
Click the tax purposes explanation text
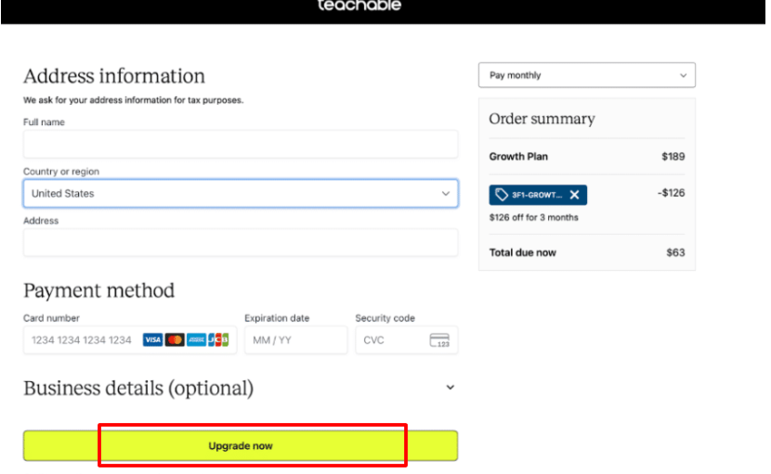click(x=133, y=100)
